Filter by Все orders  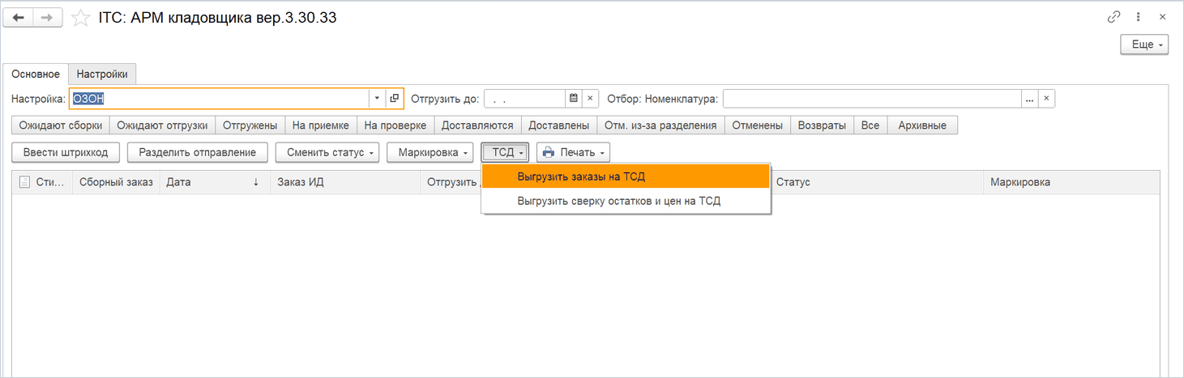pyautogui.click(x=870, y=125)
